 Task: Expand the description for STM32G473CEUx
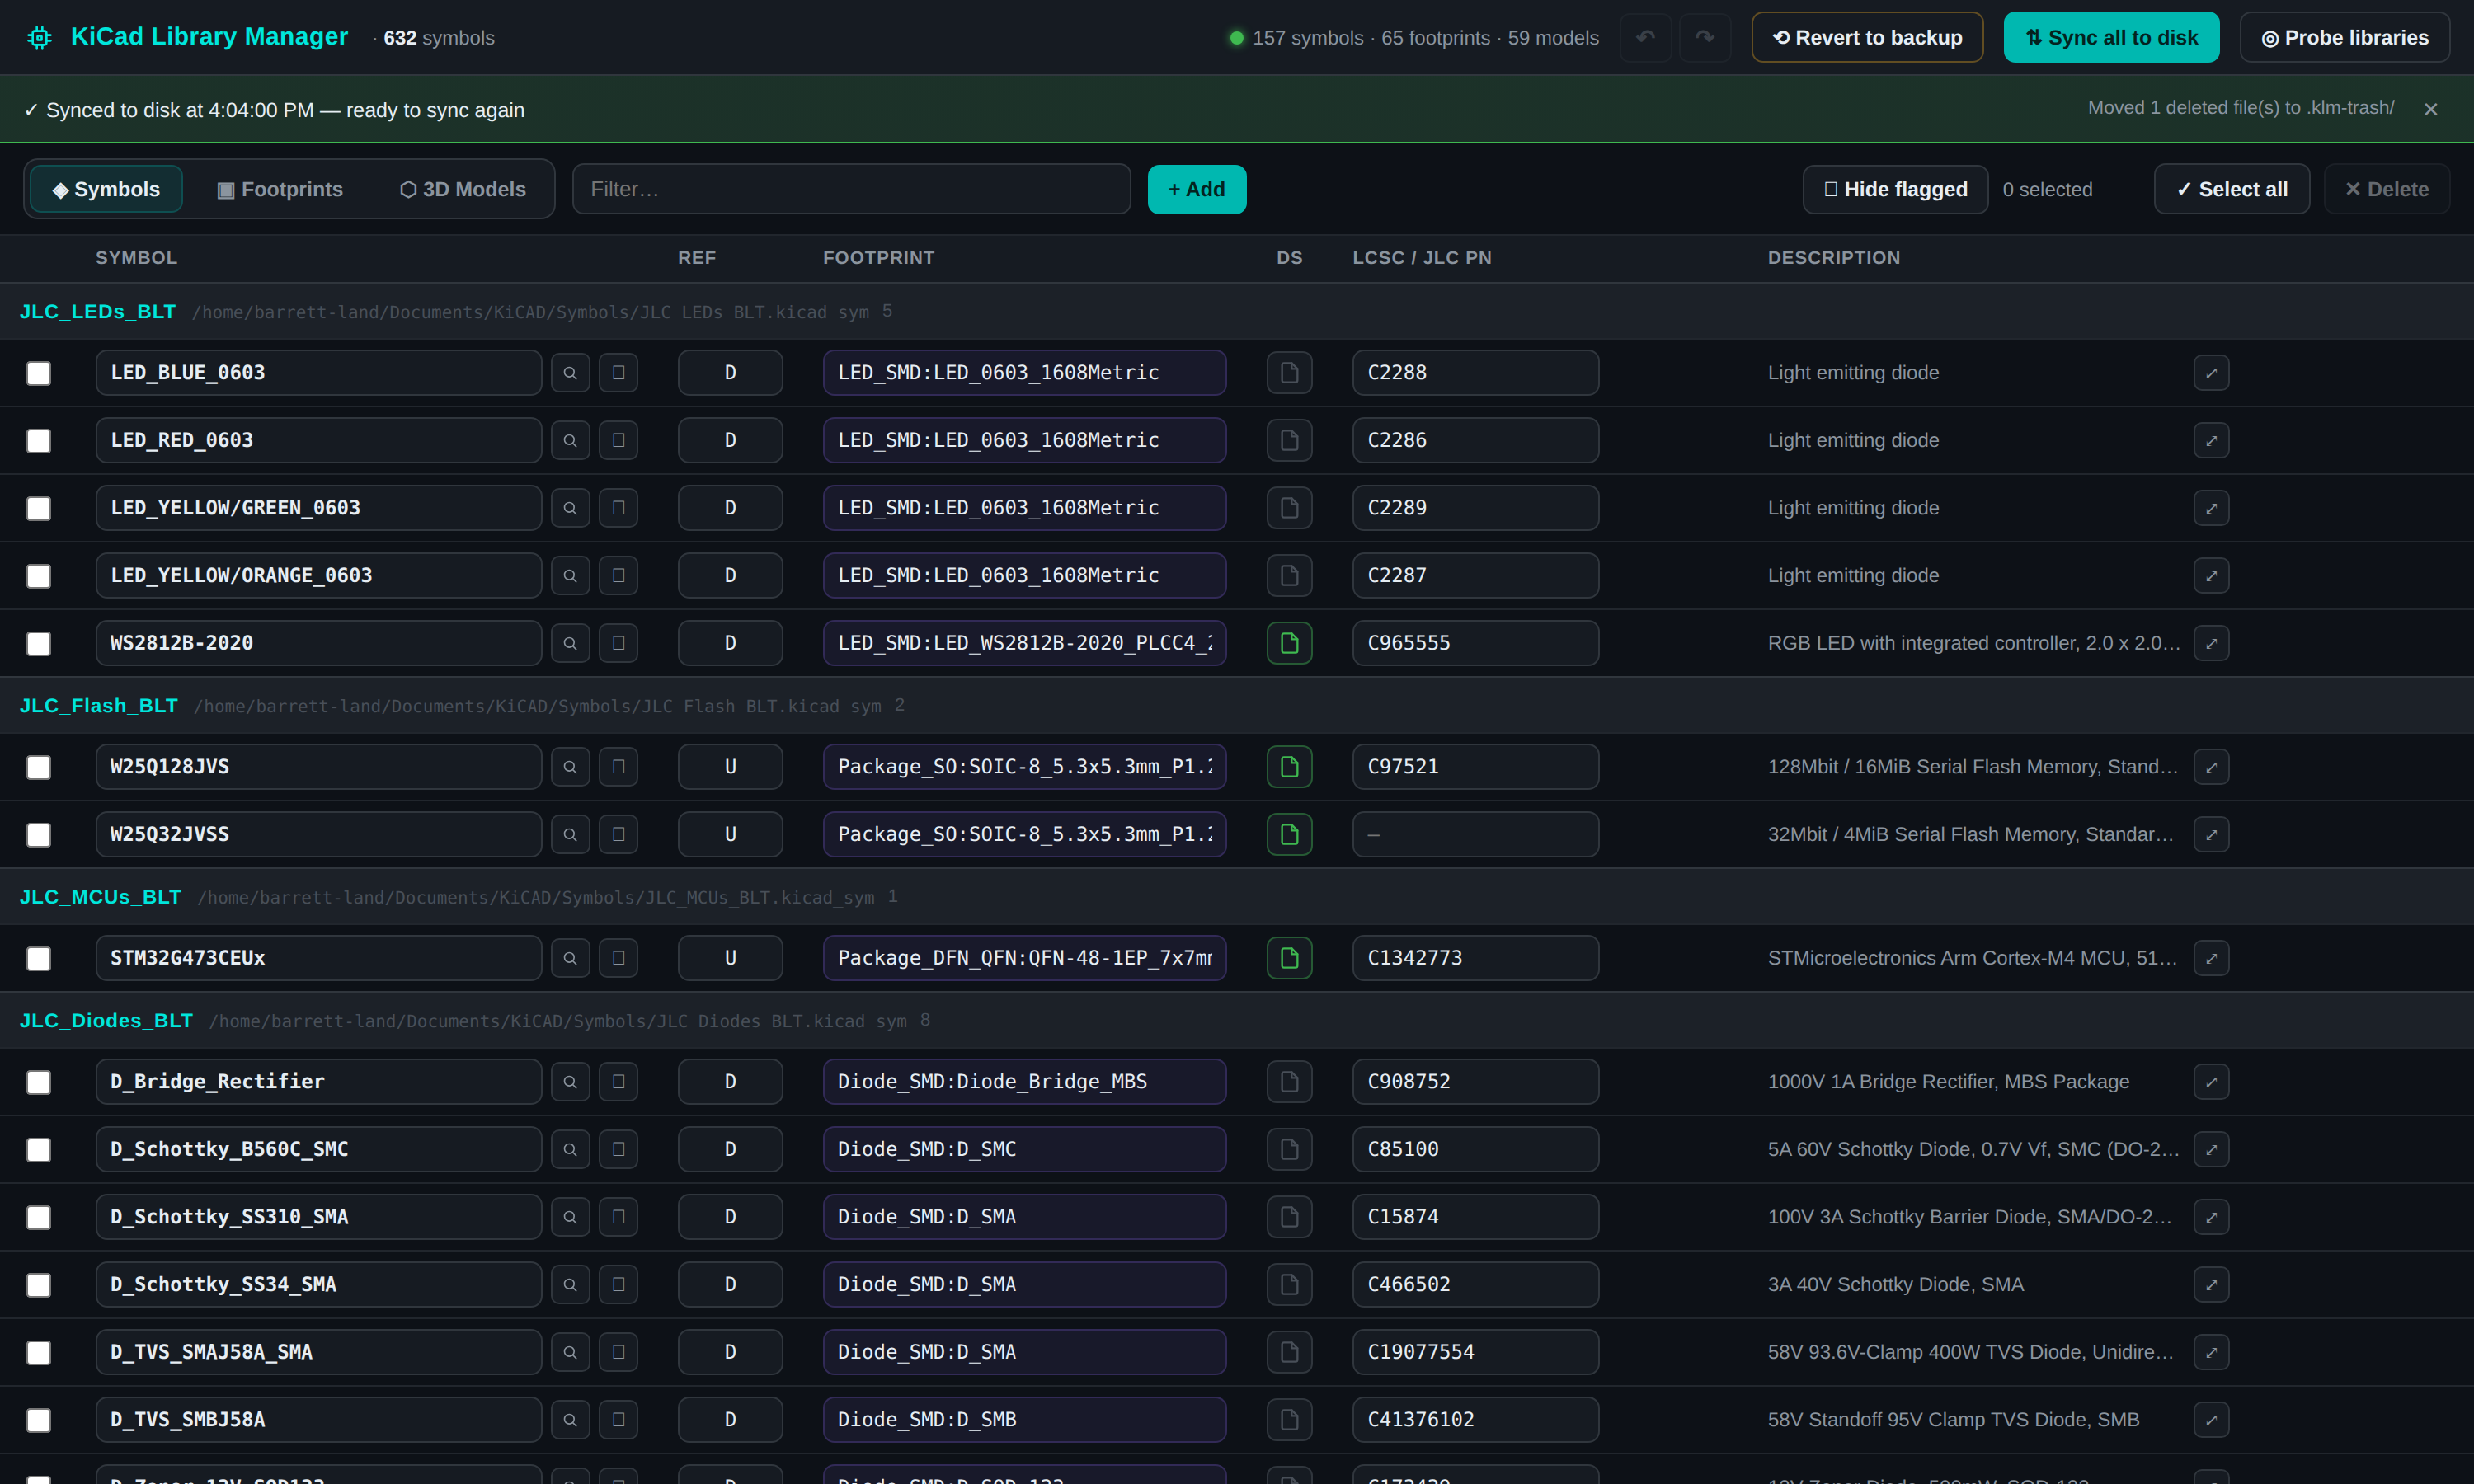2211,958
